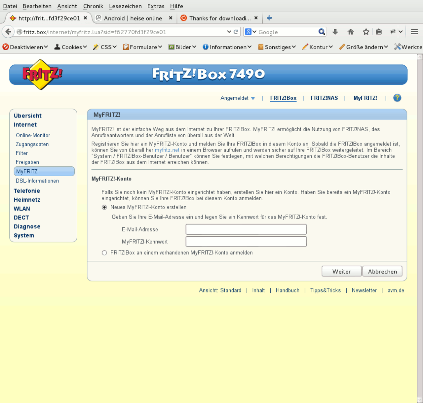The width and height of the screenshot is (423, 403).
Task: Click the globe site identity icon
Action: click(x=19, y=32)
